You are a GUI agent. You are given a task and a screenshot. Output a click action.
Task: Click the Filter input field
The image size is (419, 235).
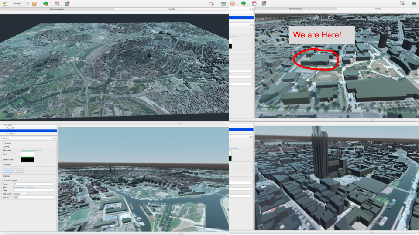34,190
